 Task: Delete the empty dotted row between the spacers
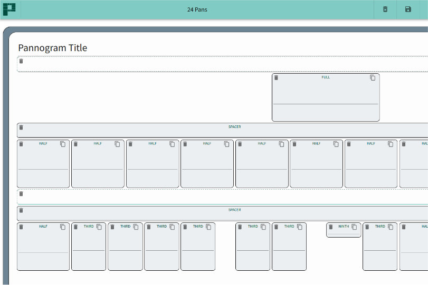click(21, 194)
